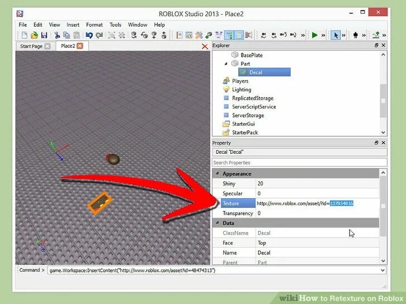This screenshot has width=406, height=304.
Task: Open the File menu
Action: pyautogui.click(x=23, y=24)
